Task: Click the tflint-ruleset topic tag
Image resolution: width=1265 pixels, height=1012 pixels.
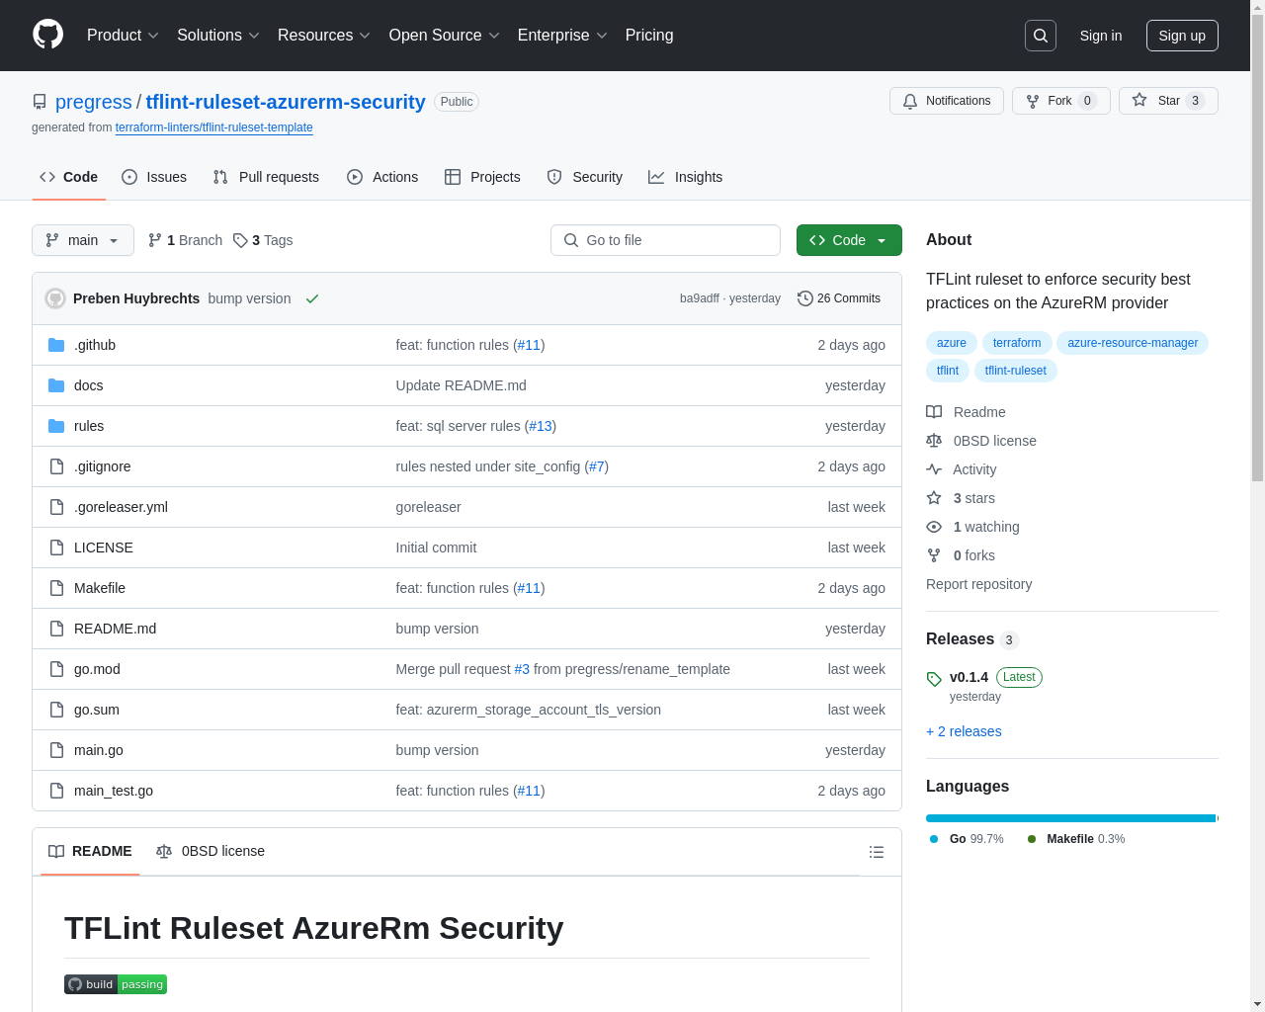Action: click(x=1015, y=371)
